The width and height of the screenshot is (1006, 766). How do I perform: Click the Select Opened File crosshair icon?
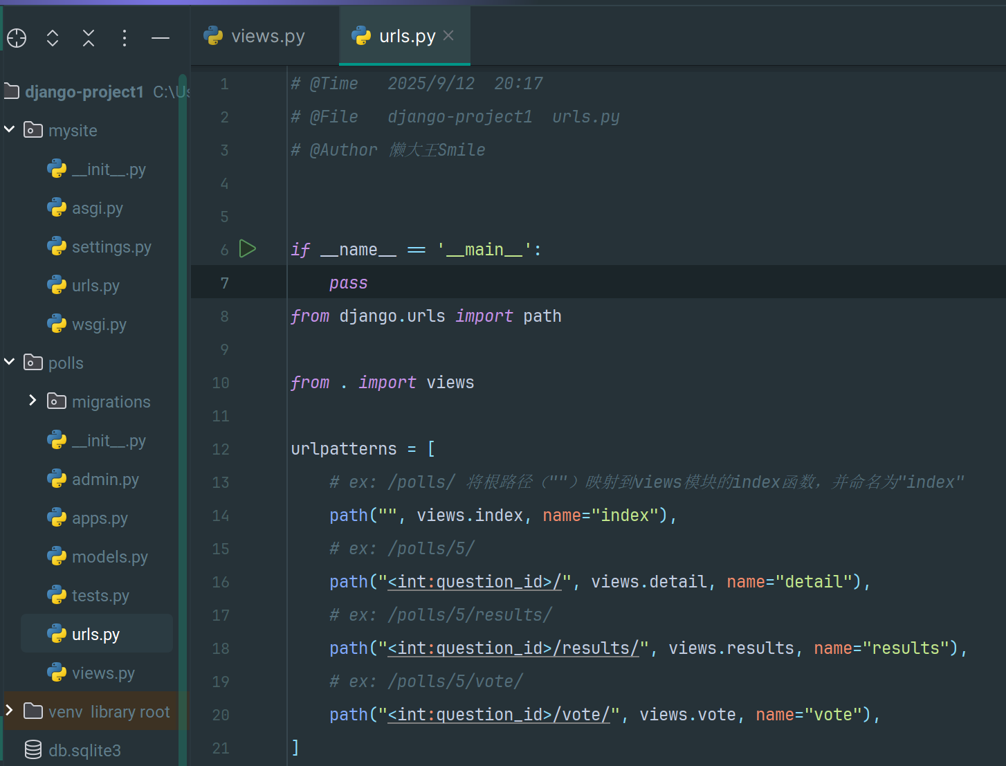pos(17,38)
